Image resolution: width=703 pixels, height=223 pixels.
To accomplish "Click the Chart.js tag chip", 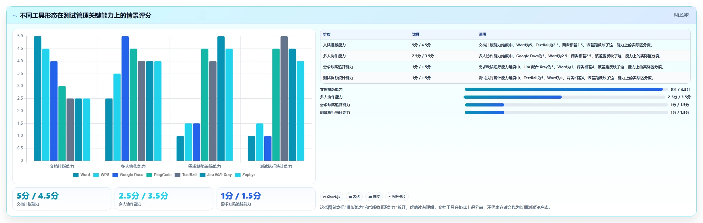I will (x=332, y=197).
